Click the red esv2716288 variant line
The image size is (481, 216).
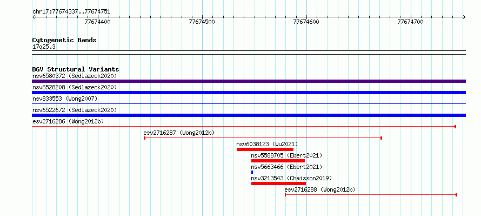[x=371, y=195]
